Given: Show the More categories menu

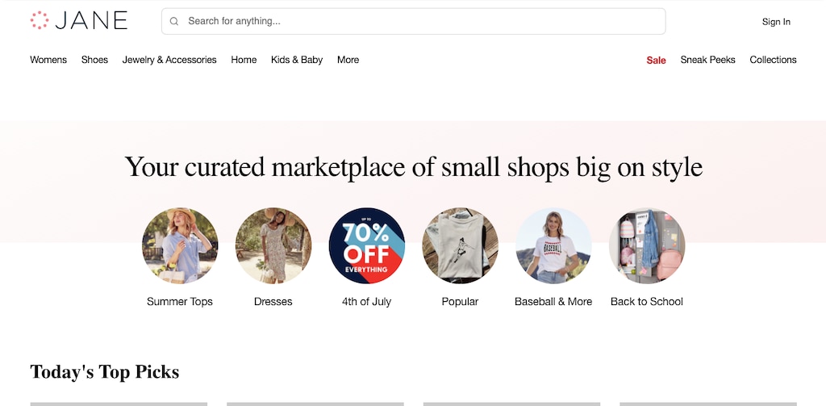Looking at the screenshot, I should coord(348,60).
